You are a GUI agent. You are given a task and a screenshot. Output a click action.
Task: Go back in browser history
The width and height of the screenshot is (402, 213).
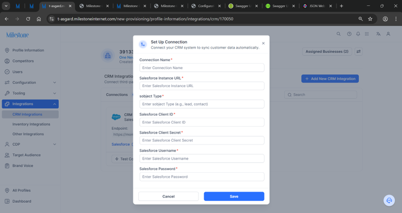coord(7,19)
